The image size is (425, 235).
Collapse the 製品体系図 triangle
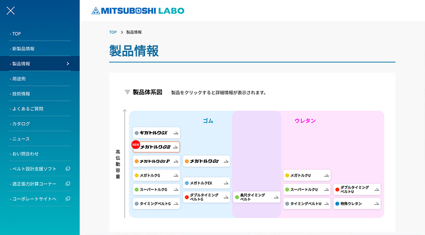point(127,92)
